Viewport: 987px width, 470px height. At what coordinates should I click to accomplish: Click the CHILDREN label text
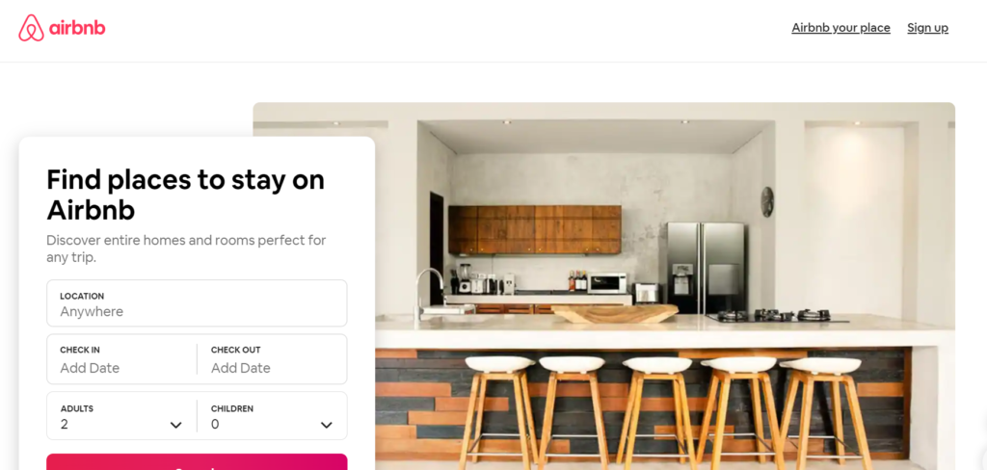pyautogui.click(x=232, y=408)
